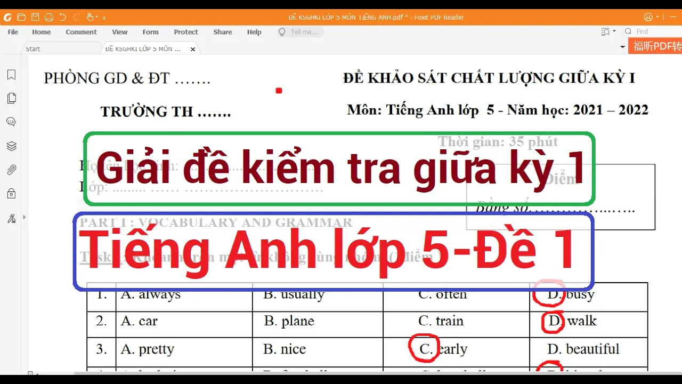Open the File menu

point(13,32)
